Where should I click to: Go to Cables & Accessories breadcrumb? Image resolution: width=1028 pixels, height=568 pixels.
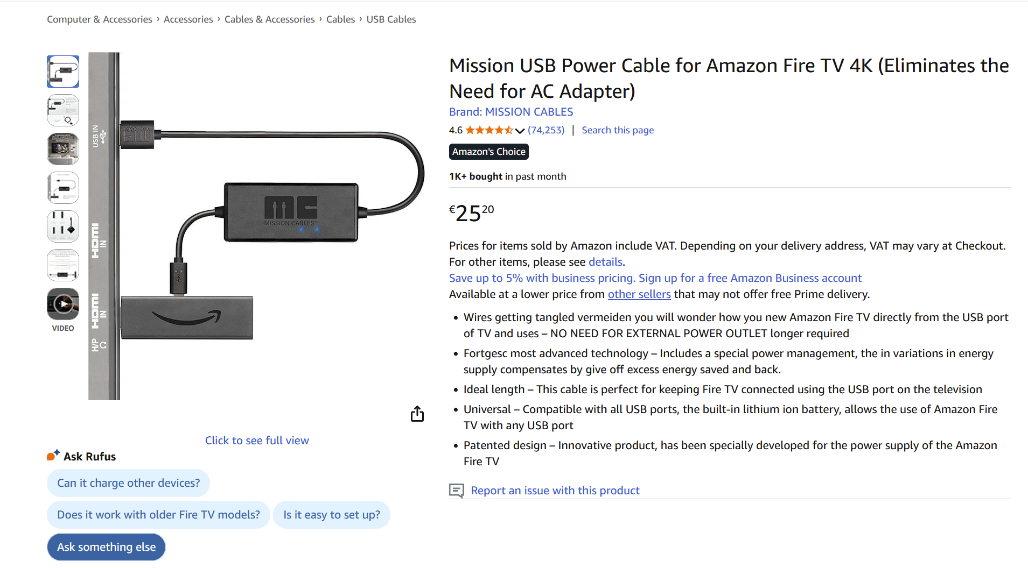click(x=269, y=19)
